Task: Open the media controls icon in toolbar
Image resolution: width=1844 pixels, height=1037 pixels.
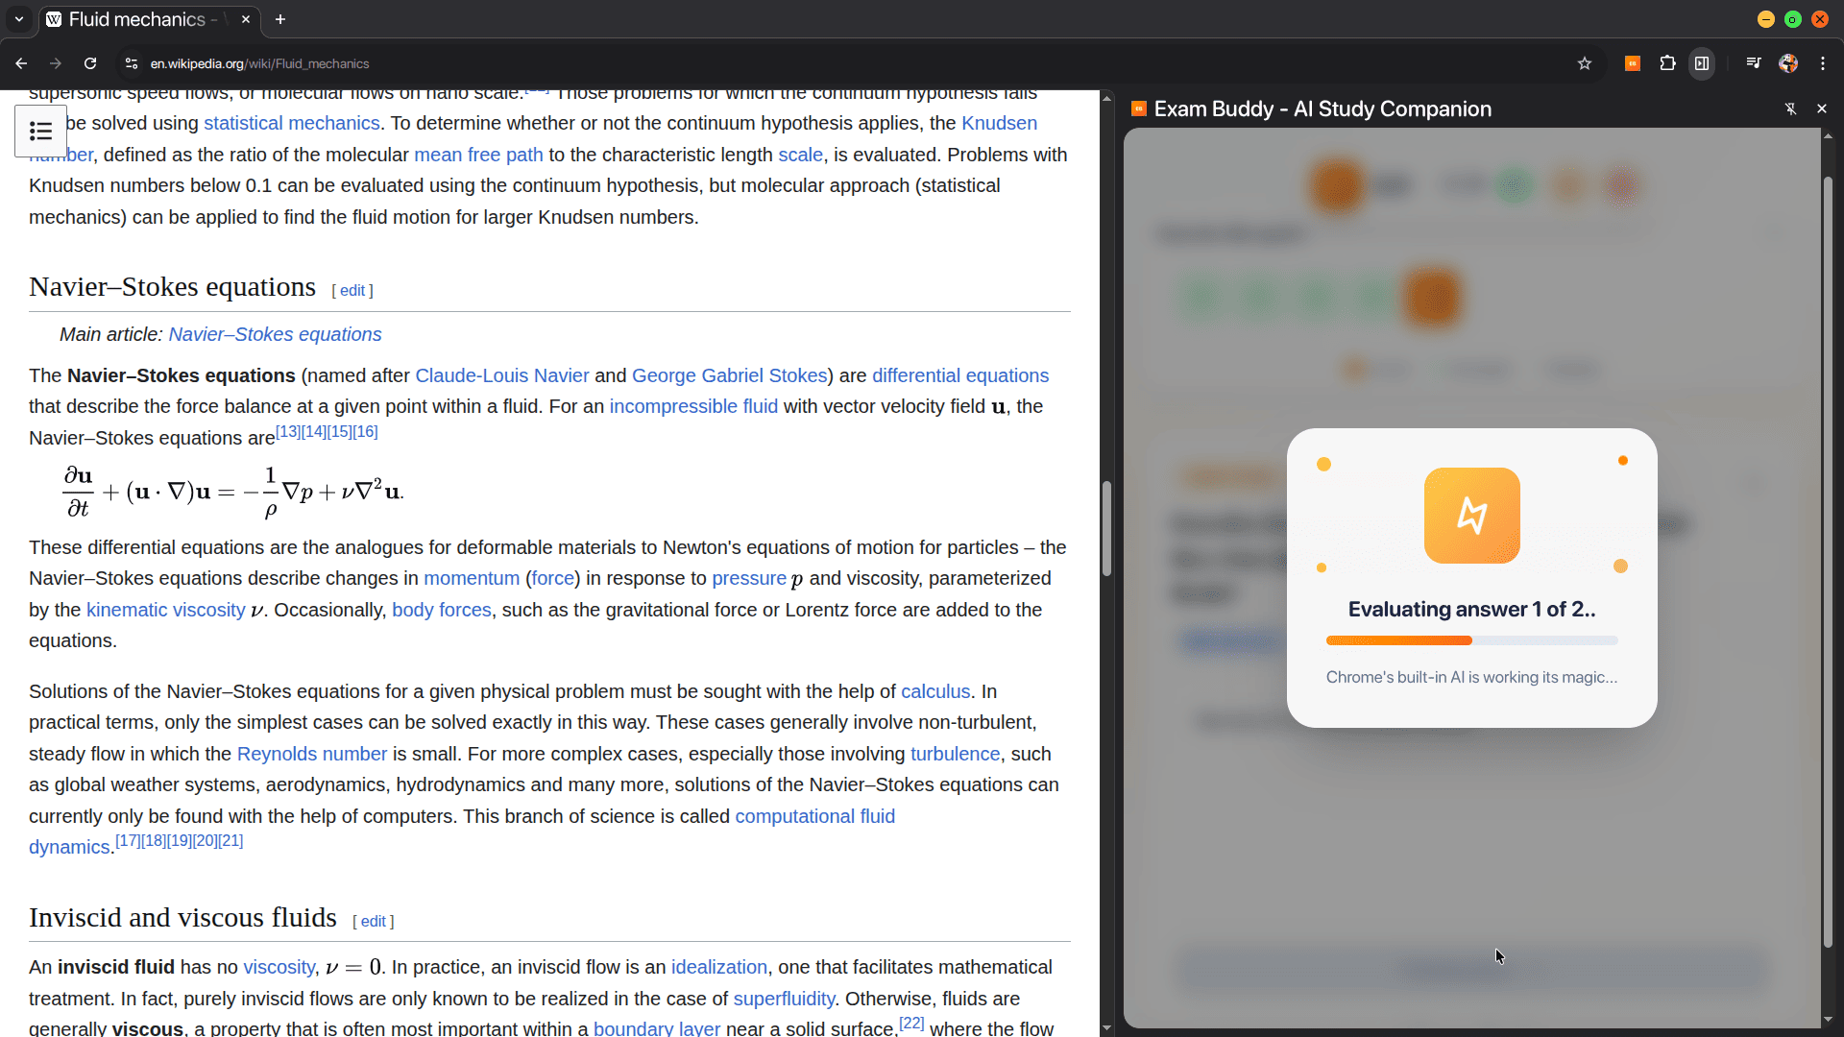Action: (x=1754, y=63)
